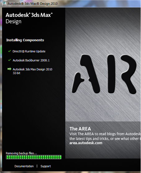Click the "Removing backup files…" status text
Screen dimensions: 141x173
pos(21,153)
